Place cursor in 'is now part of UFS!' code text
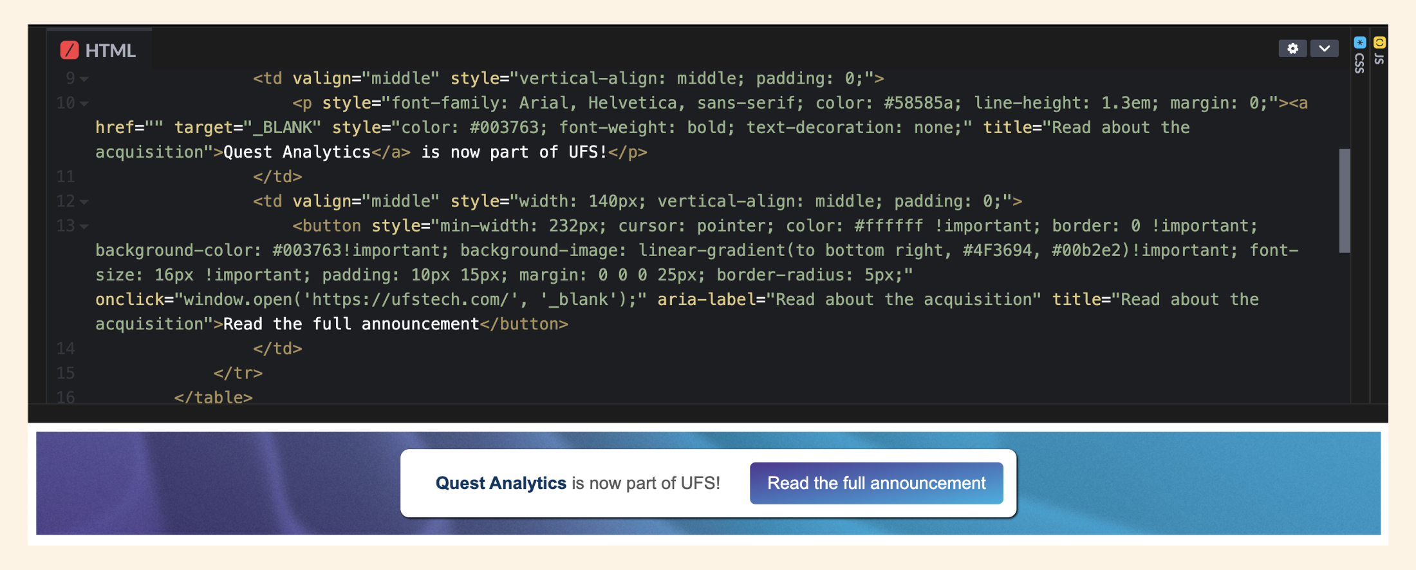The image size is (1416, 570). pyautogui.click(x=514, y=152)
